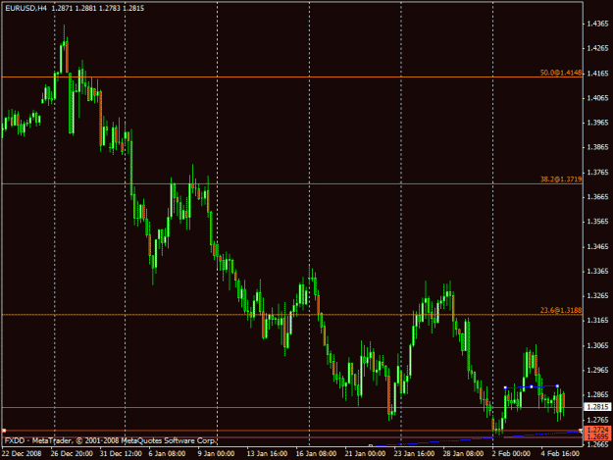
Task: Click the 31 Dec 12:00 time label
Action: tap(121, 453)
